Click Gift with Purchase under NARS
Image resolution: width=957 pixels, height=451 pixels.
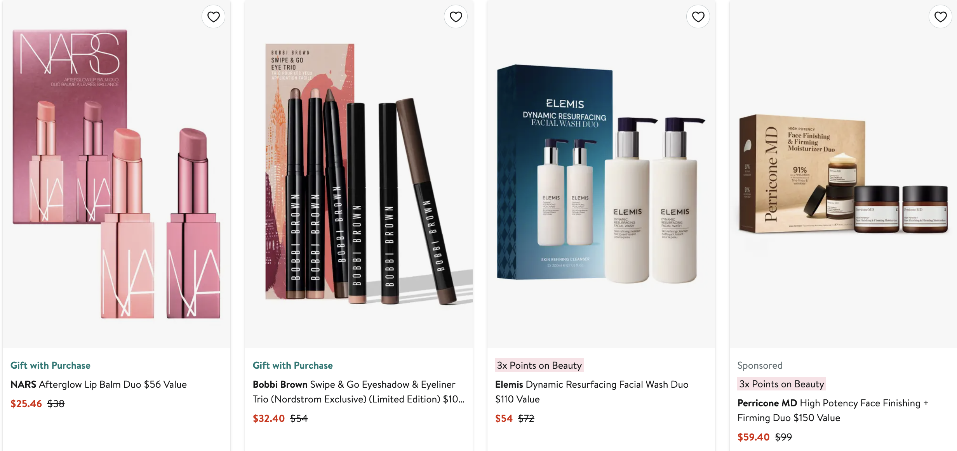[x=50, y=365]
